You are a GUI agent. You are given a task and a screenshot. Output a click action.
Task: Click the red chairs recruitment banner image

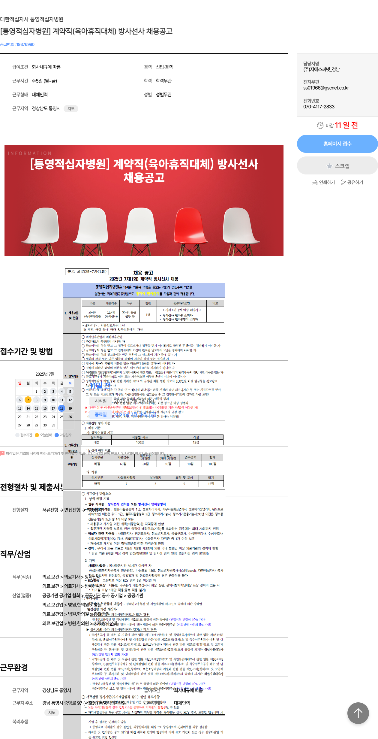(144, 201)
